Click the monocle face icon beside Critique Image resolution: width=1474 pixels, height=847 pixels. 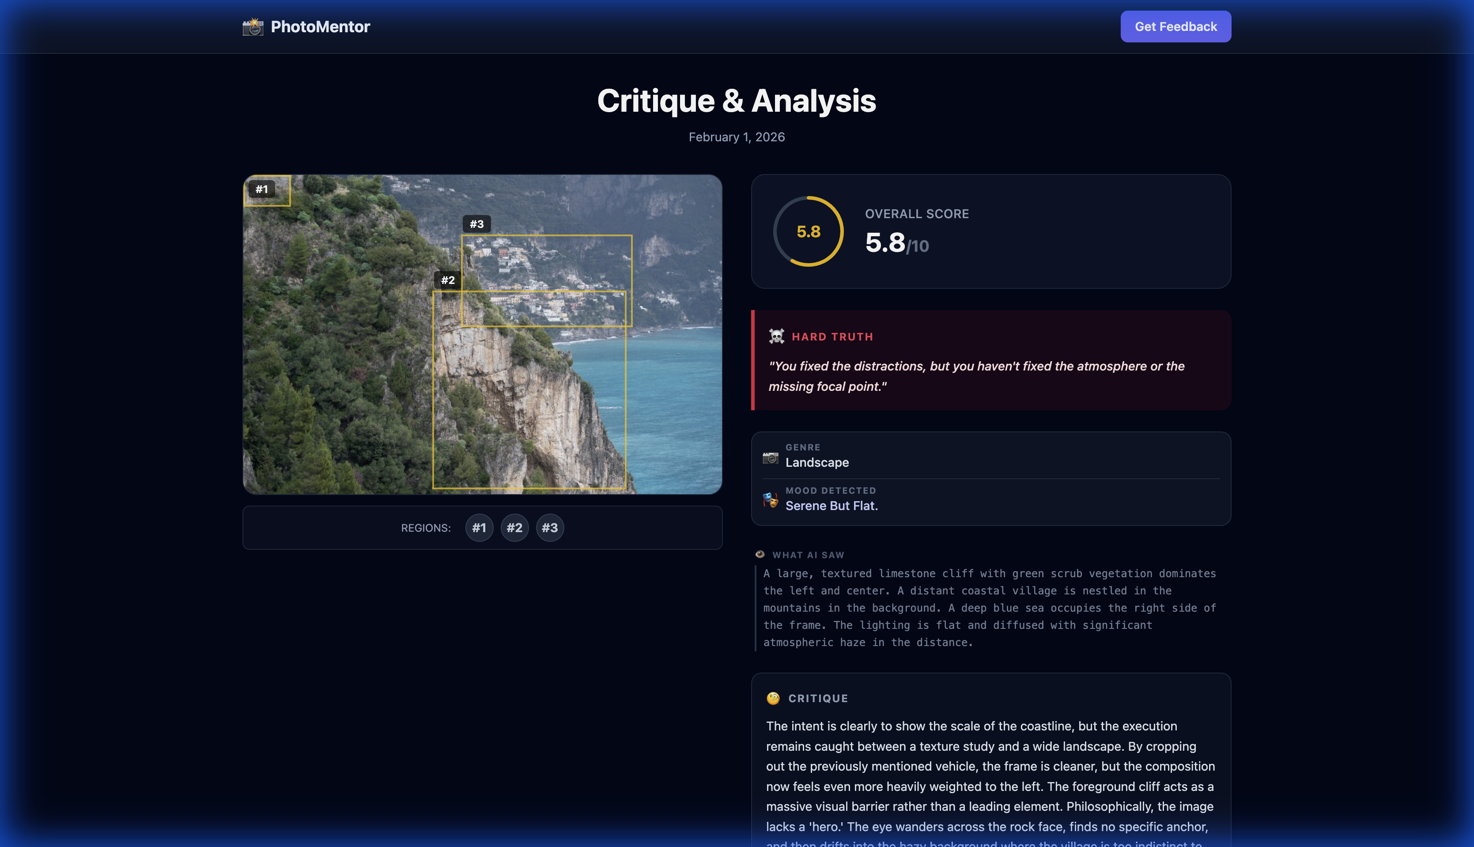(x=773, y=698)
